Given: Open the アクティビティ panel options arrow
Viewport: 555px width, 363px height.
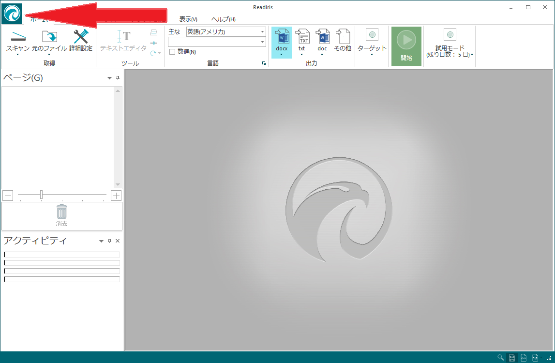Looking at the screenshot, I should (x=101, y=241).
